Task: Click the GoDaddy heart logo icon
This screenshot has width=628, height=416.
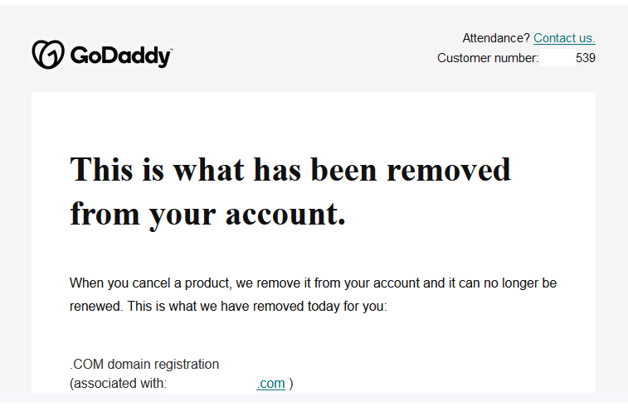Action: coord(47,55)
